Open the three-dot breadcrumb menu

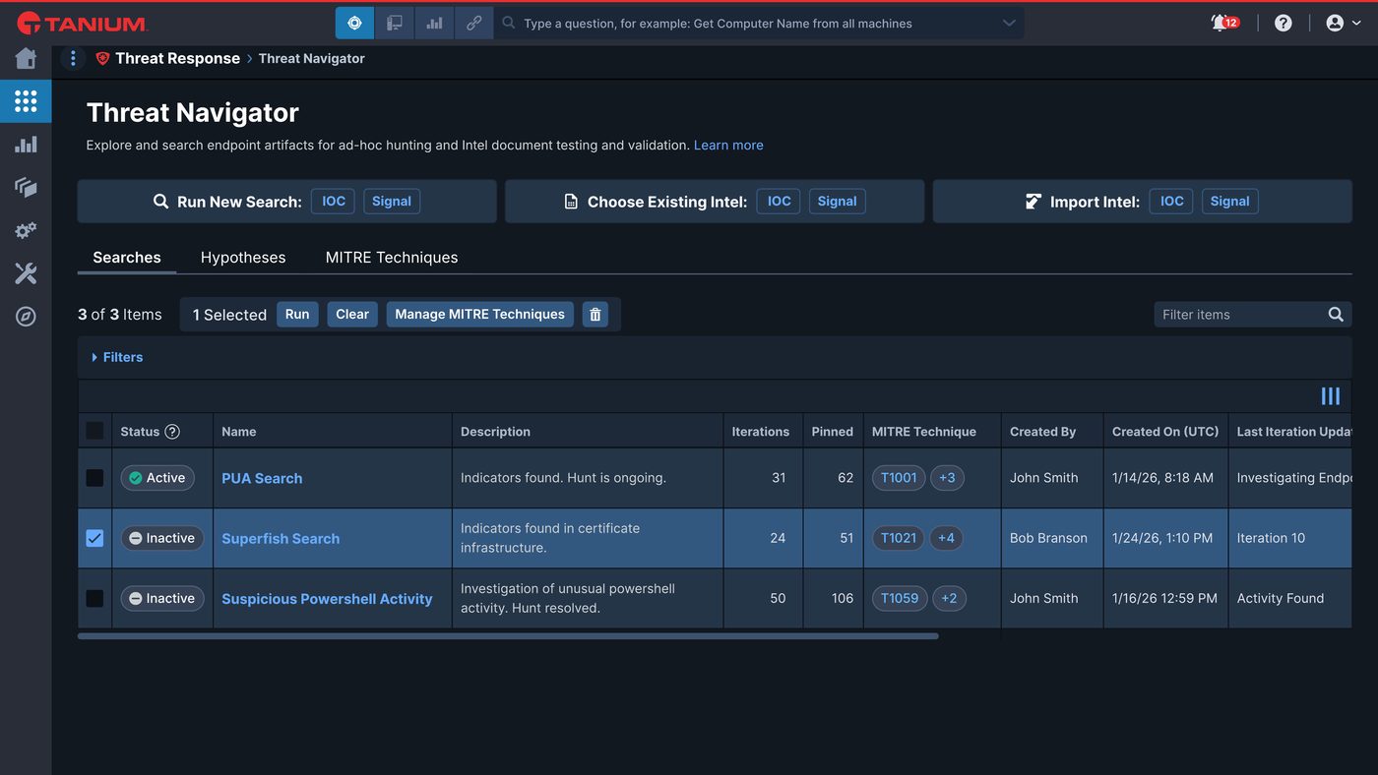(72, 58)
